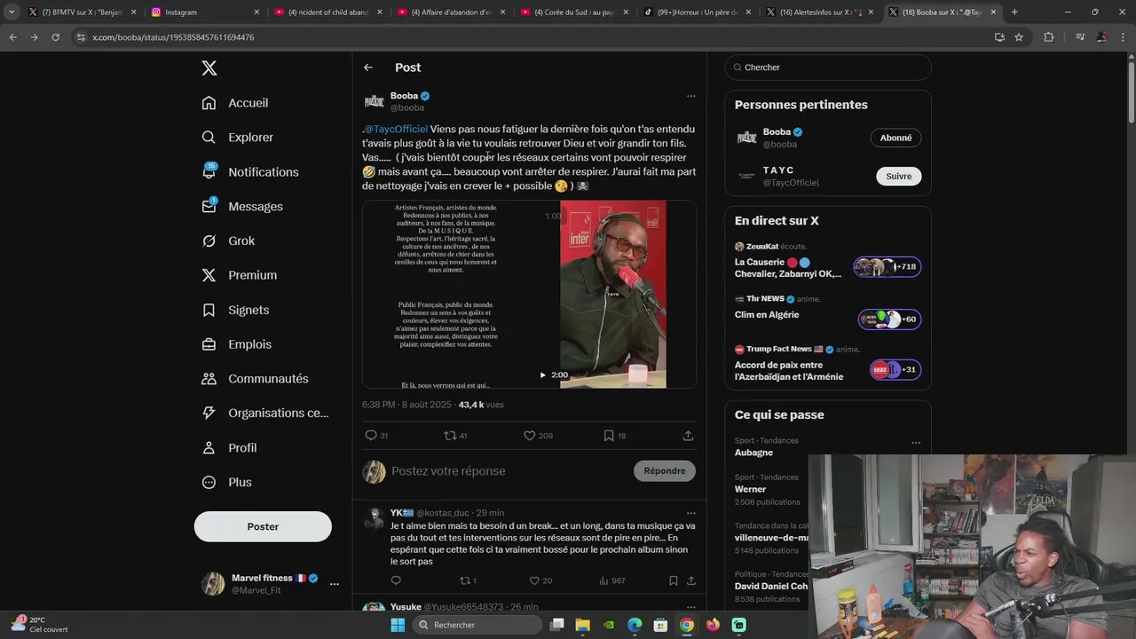Open the Booba profile name in post
This screenshot has width=1136, height=639.
pyautogui.click(x=404, y=96)
